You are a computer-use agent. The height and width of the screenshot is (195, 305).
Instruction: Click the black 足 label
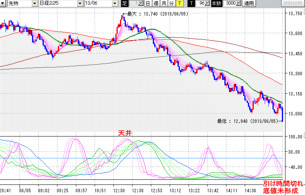[x=124, y=4]
